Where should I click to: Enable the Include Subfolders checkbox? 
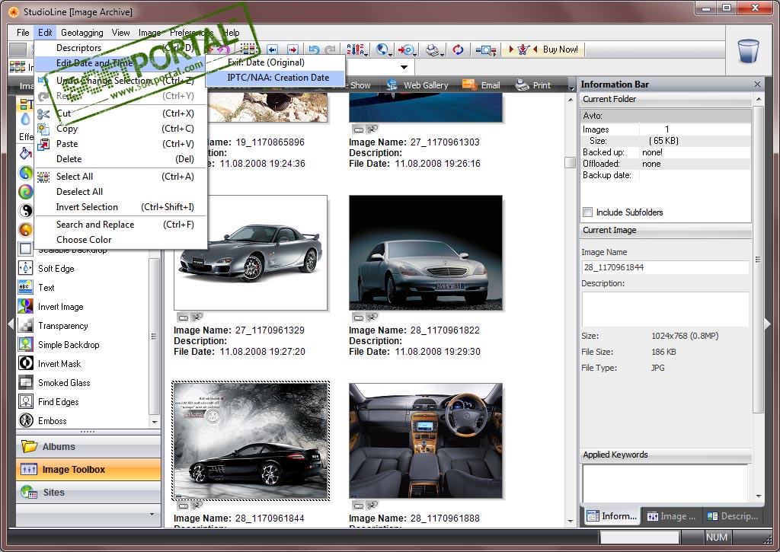[x=587, y=212]
